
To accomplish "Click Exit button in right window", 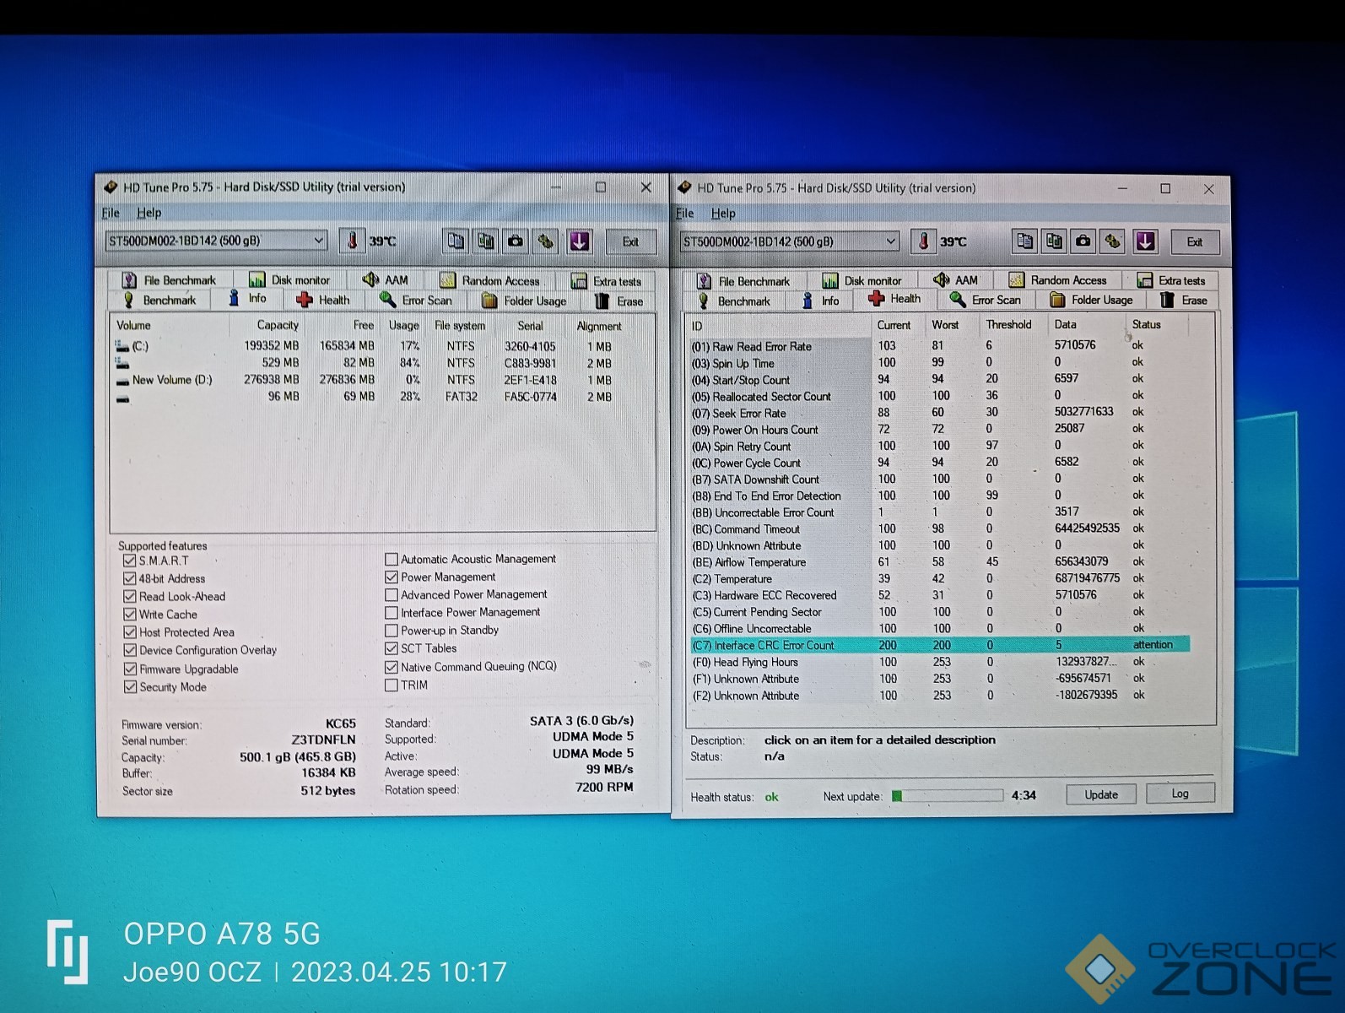I will [1195, 241].
